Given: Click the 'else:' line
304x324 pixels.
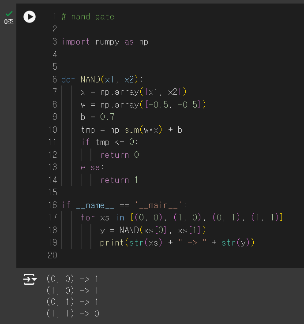Looking at the screenshot, I should 92,167.
